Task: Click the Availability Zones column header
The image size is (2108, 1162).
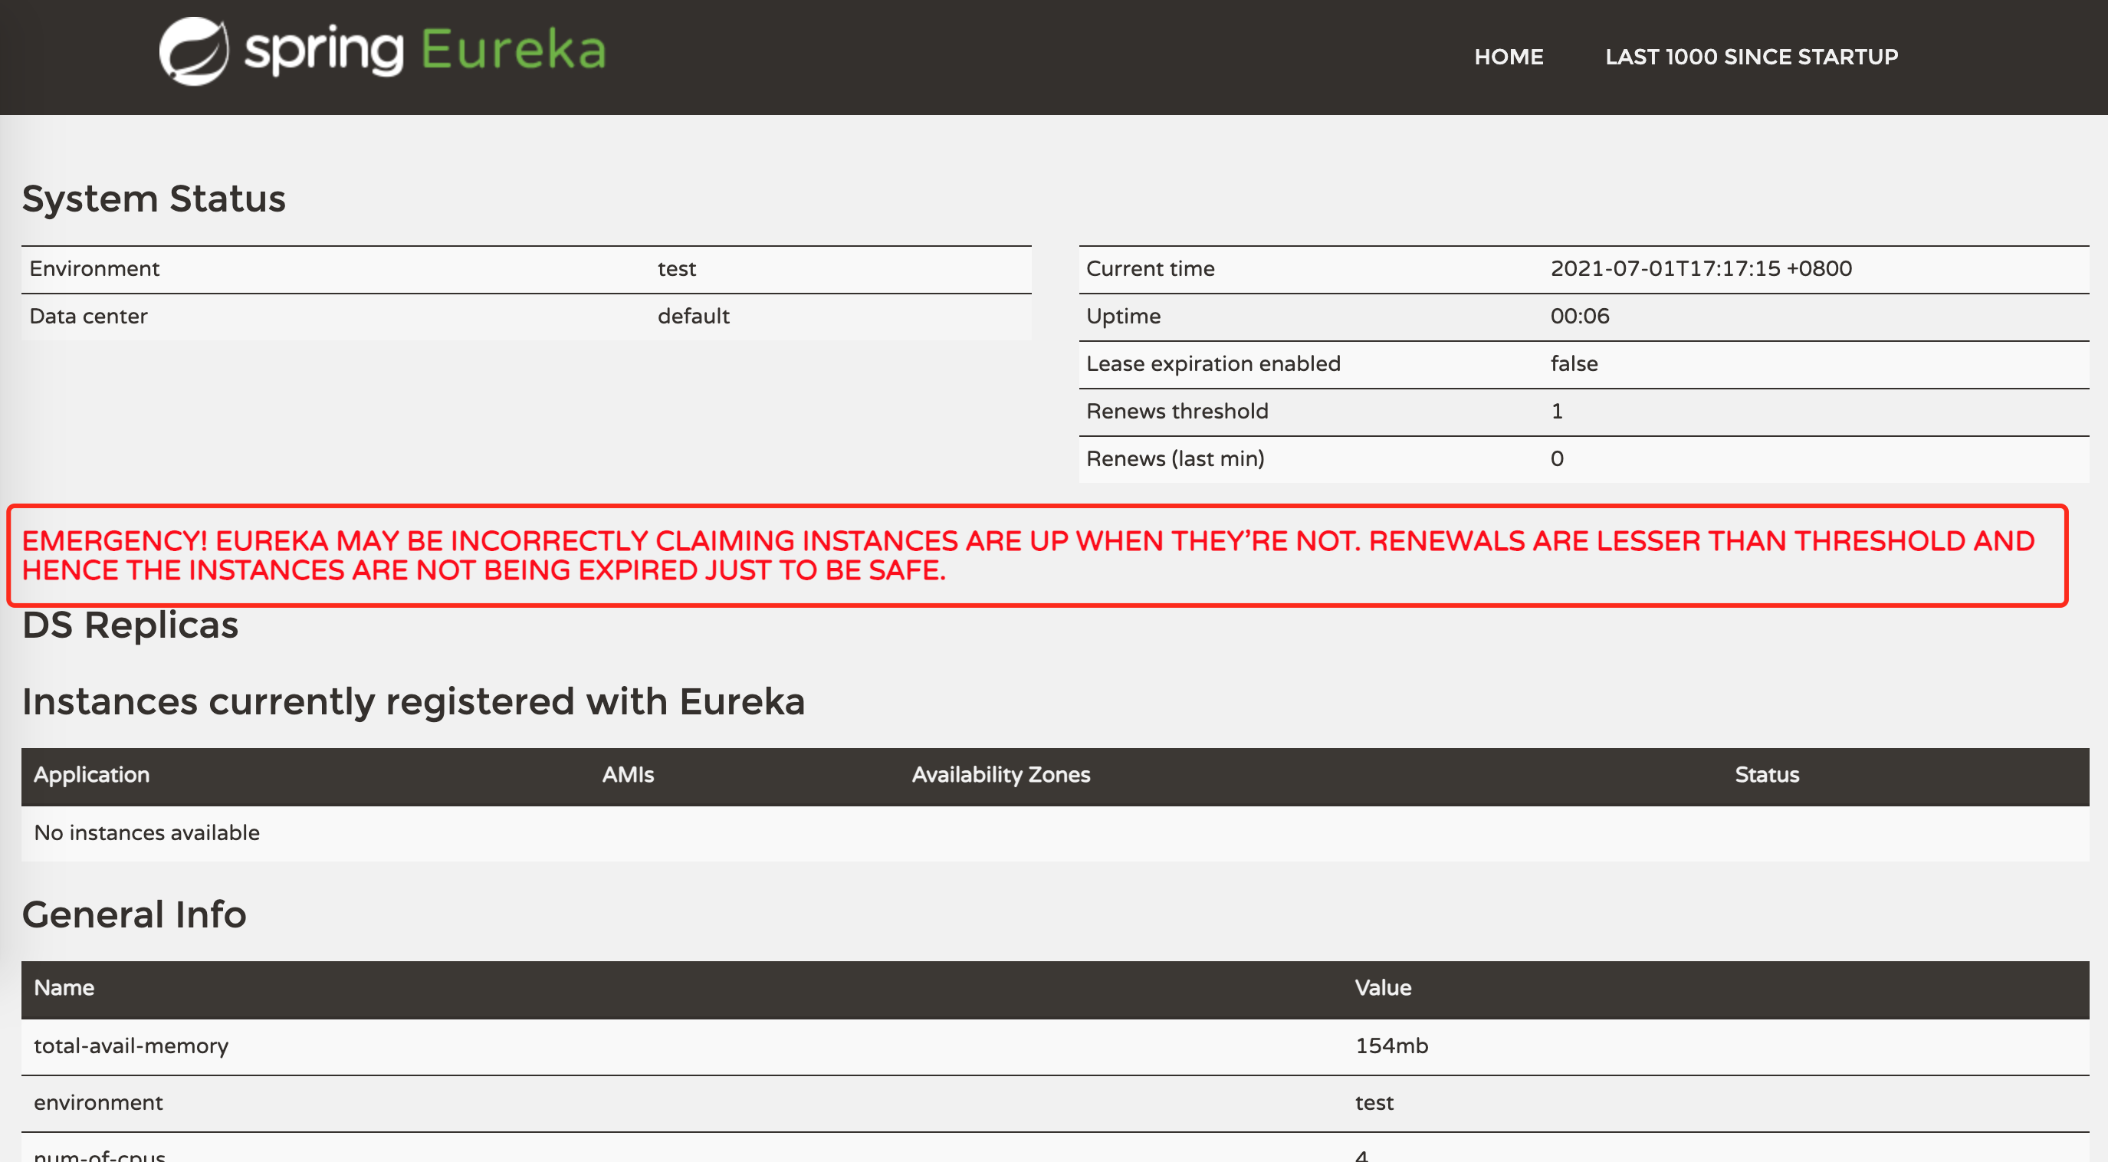Action: coord(1001,775)
